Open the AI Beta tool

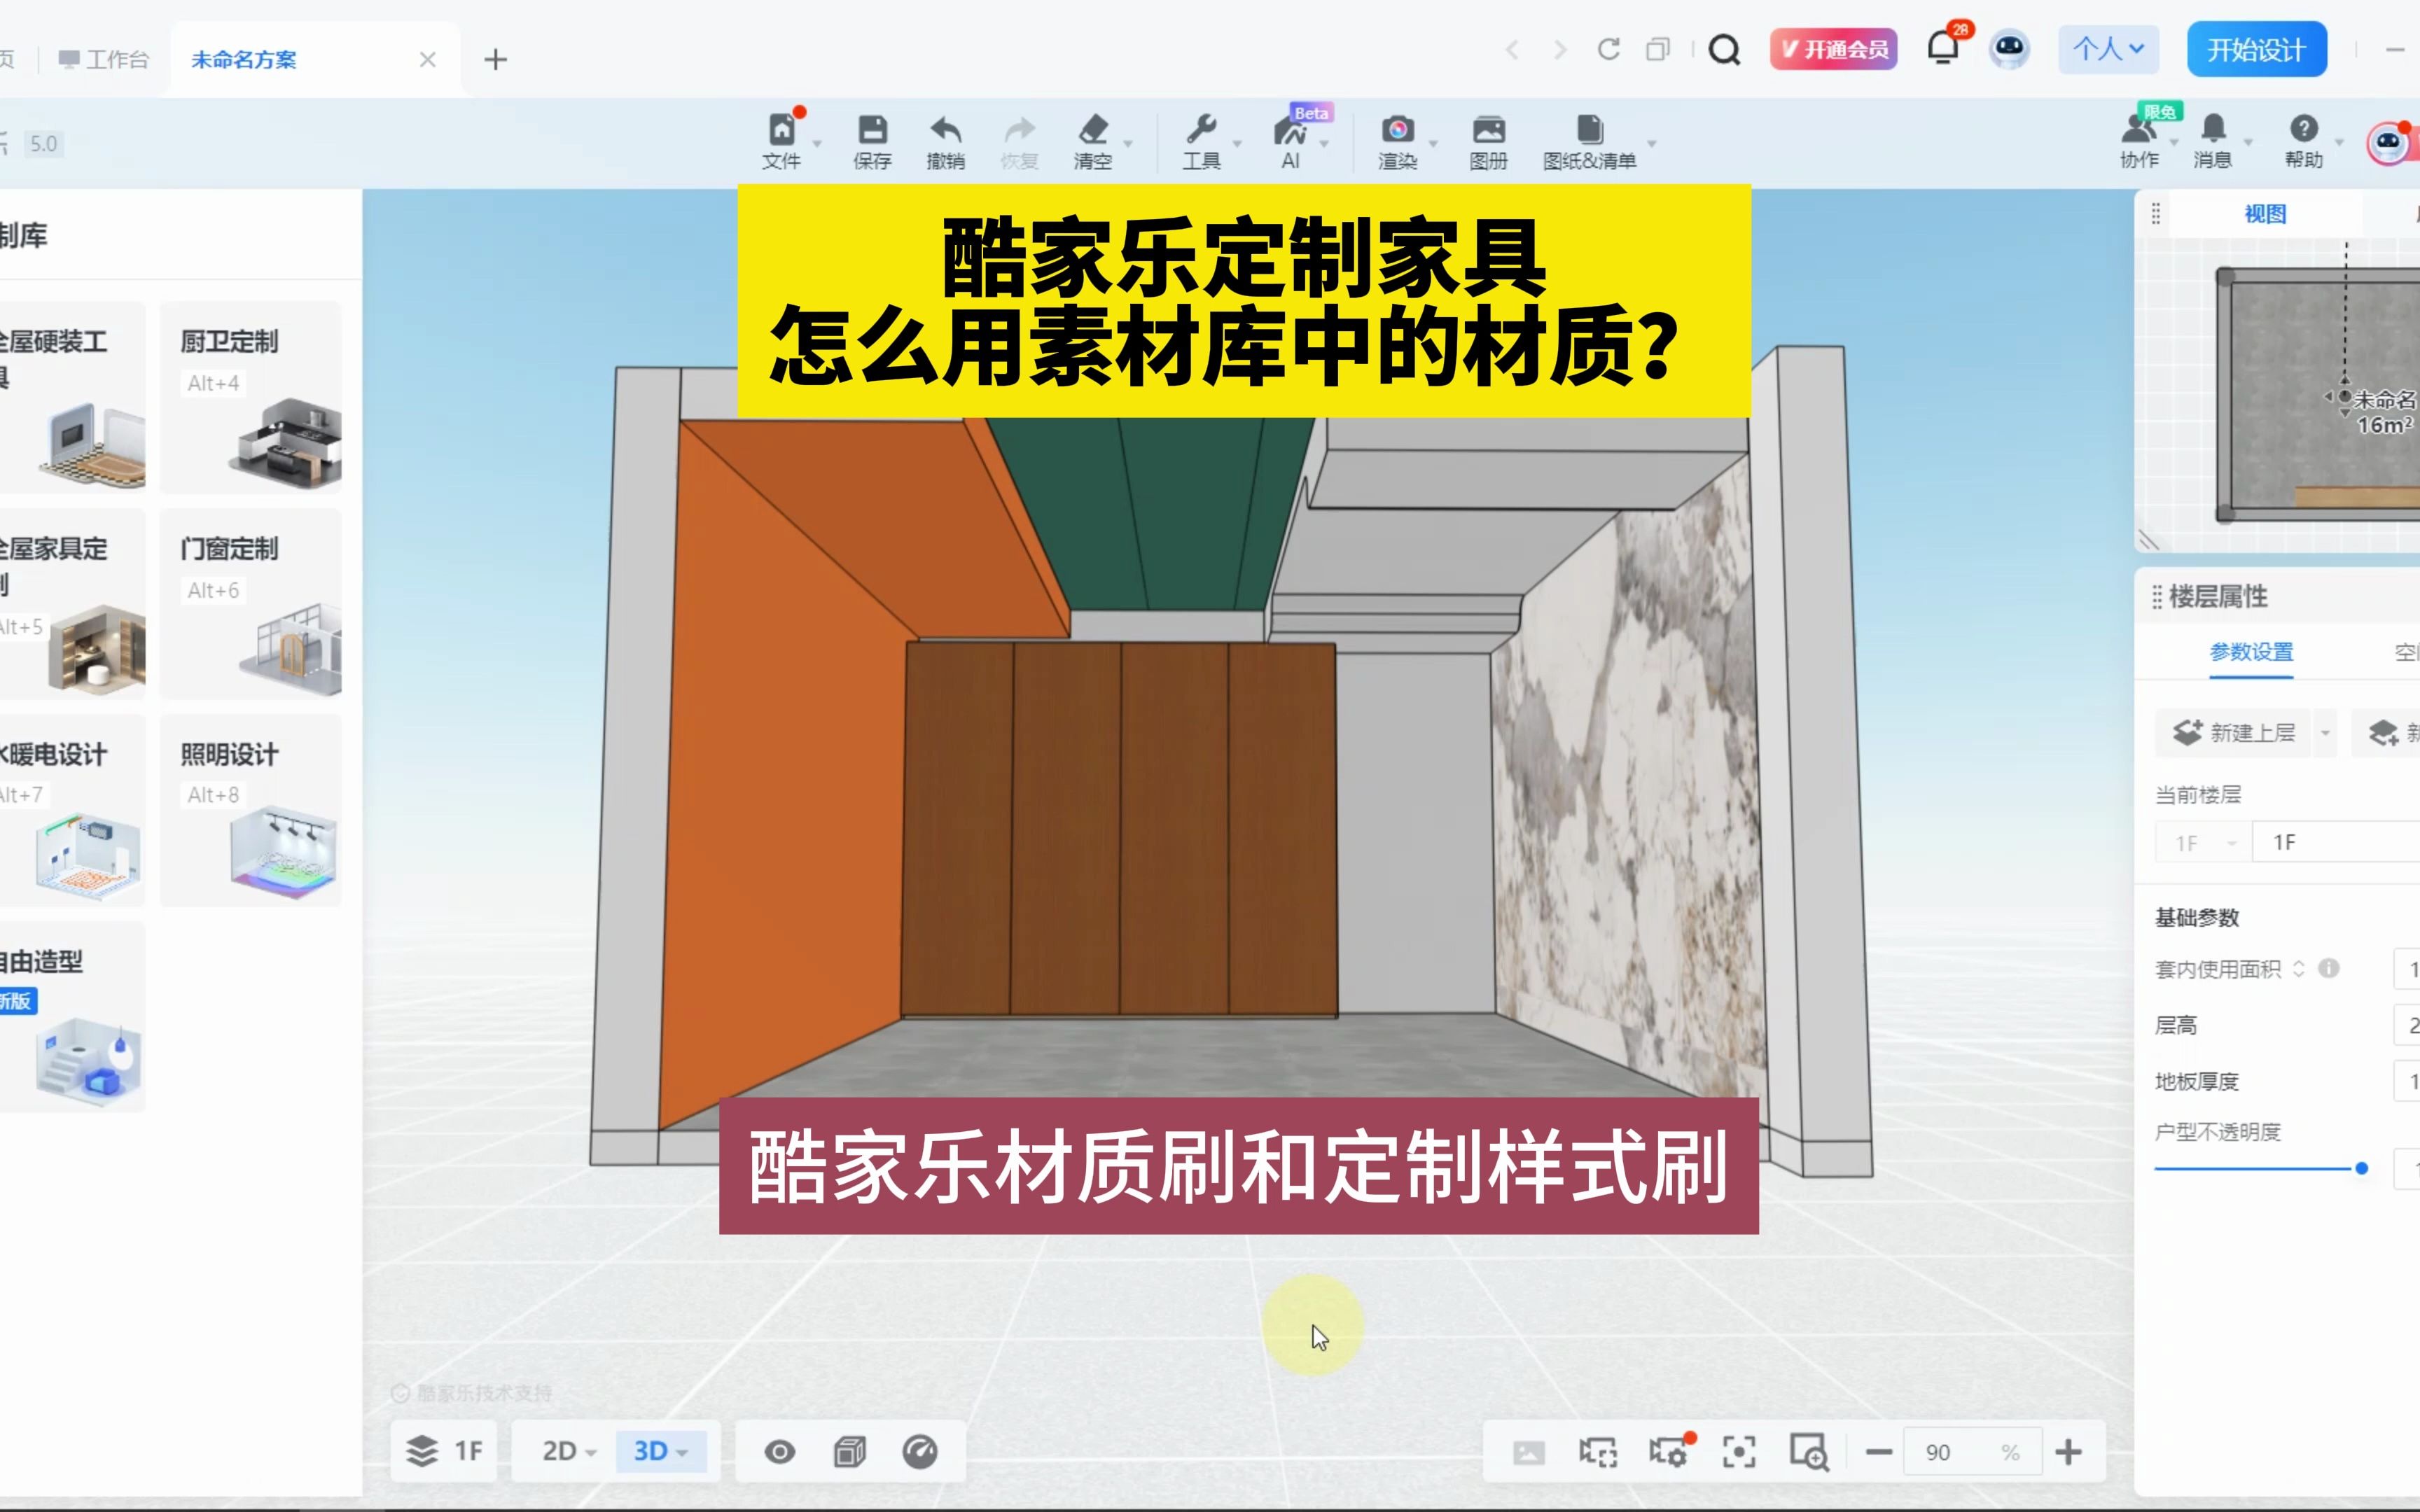(1290, 131)
